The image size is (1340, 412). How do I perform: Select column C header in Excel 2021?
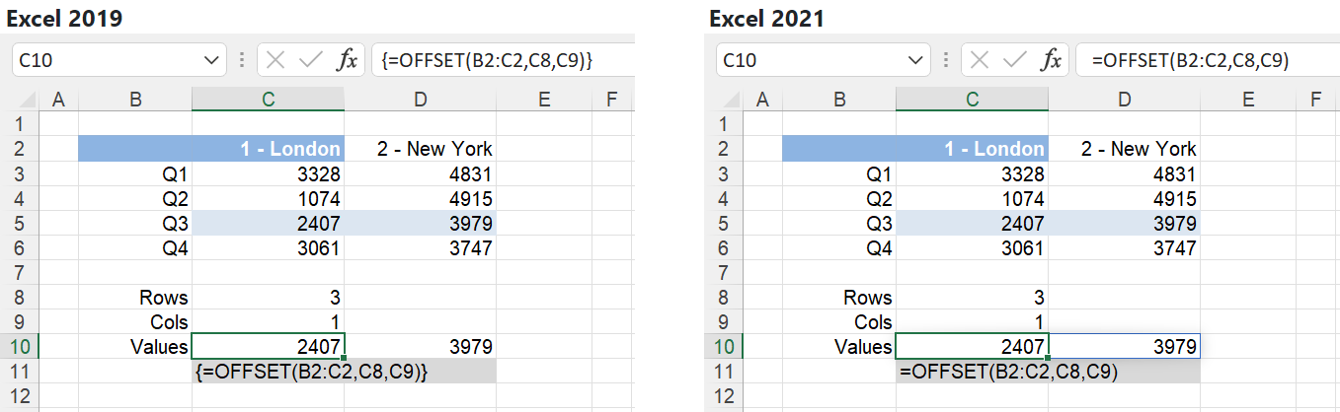pos(972,99)
